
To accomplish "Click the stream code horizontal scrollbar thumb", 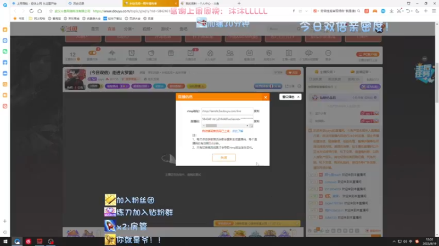I will click(211, 126).
